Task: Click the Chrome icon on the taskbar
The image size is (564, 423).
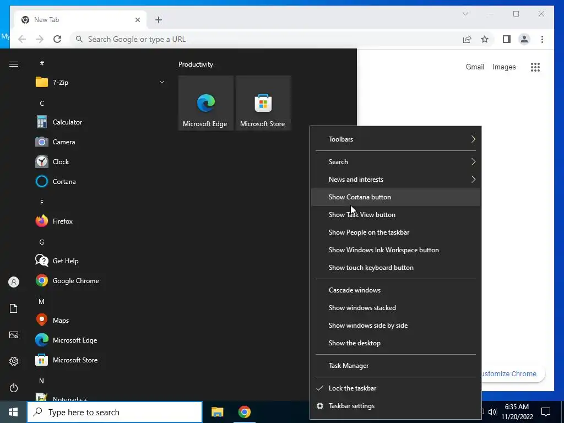Action: click(244, 412)
